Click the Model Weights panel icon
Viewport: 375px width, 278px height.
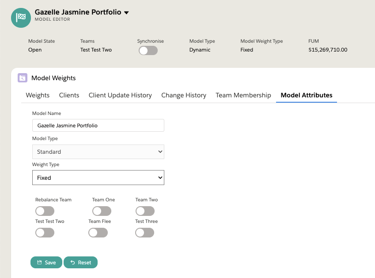[22, 78]
